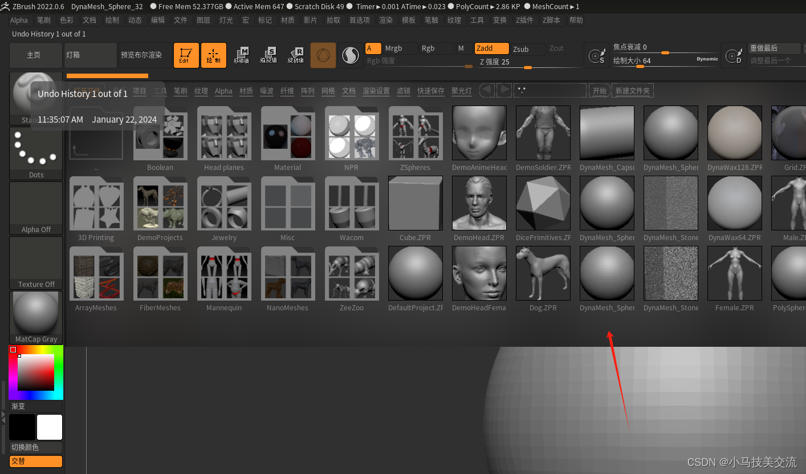
Task: Enable Mrgb channel mode
Action: (400, 48)
